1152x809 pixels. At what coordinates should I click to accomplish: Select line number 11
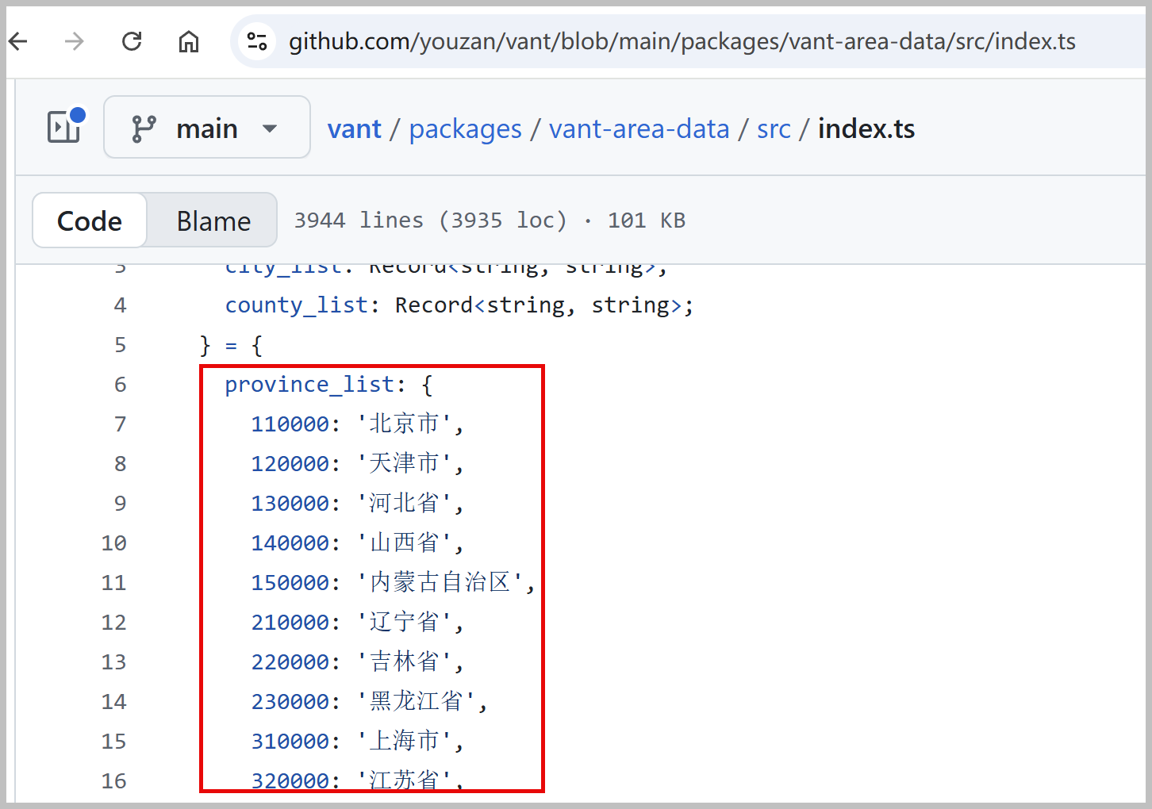114,583
